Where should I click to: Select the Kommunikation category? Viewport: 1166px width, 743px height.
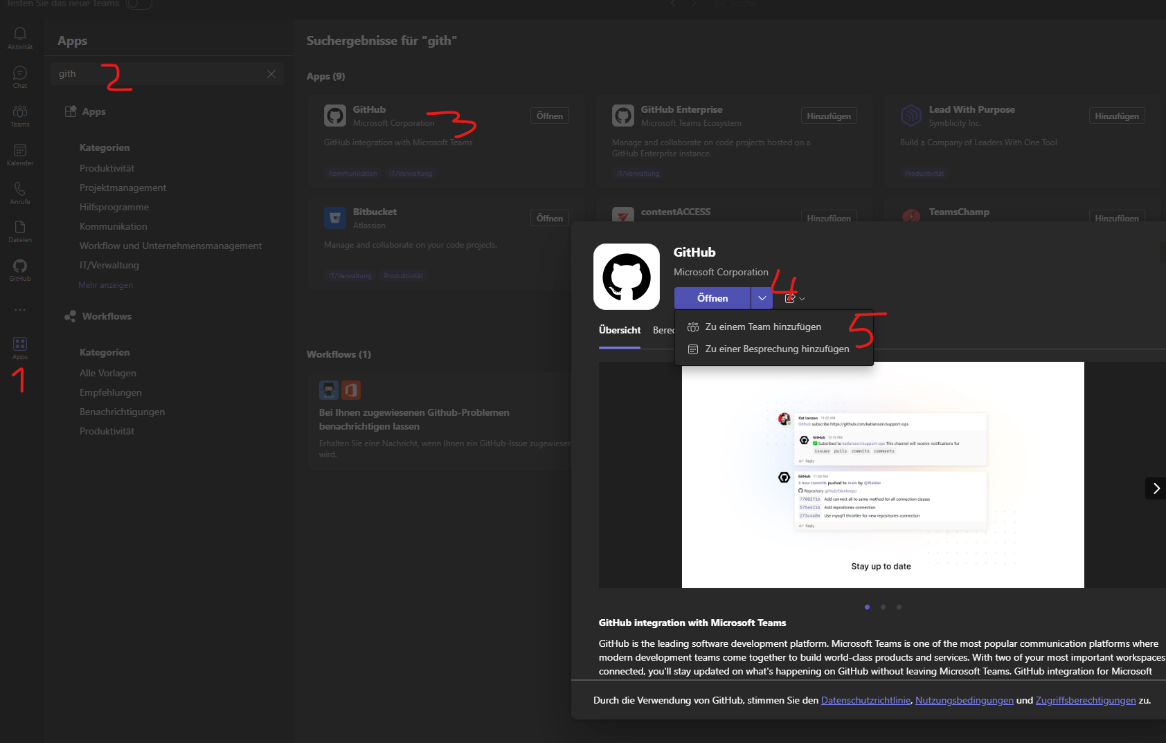[x=113, y=226]
